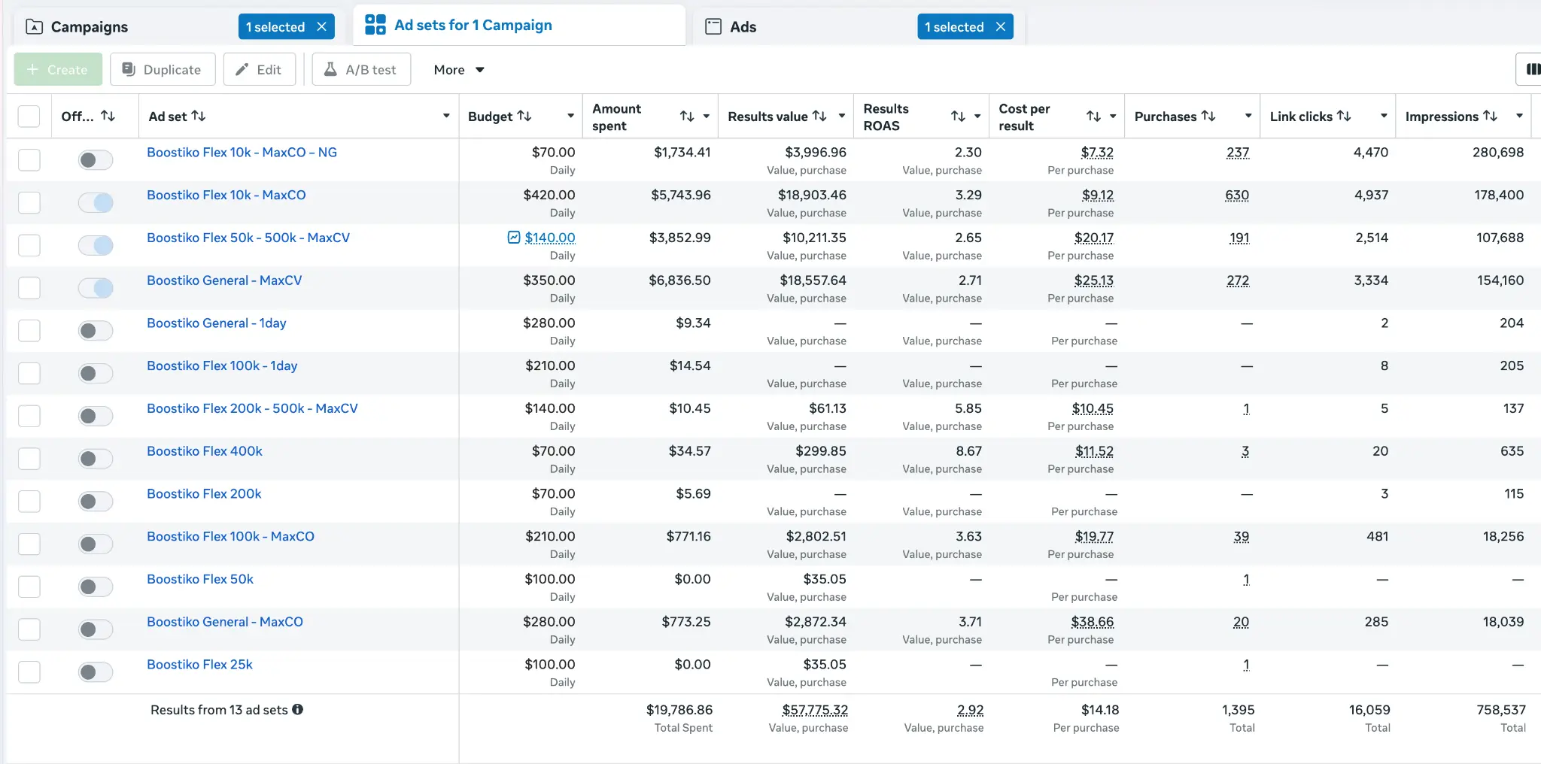Open Budget column dropdown arrow
Image resolution: width=1541 pixels, height=764 pixels.
coord(570,116)
